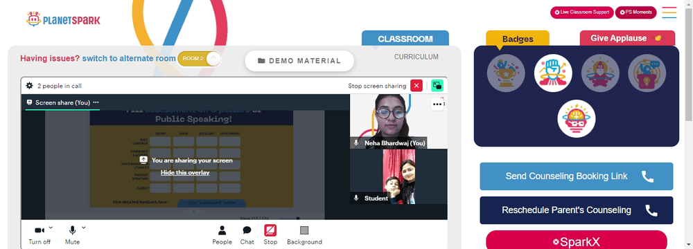Viewport: 693px width, 249px height.
Task: Click the page vertical scrollbar
Action: click(x=689, y=64)
